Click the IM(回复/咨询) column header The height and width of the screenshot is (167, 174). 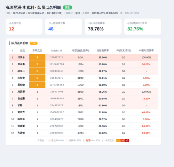click(x=124, y=51)
